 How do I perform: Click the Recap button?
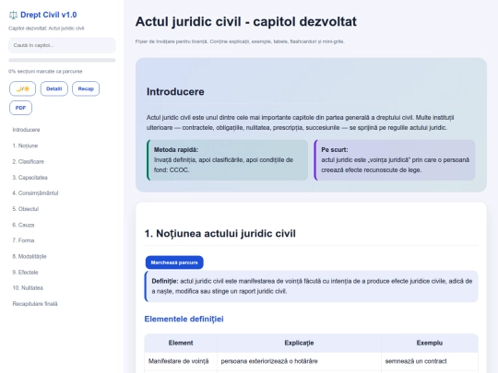[x=86, y=88]
